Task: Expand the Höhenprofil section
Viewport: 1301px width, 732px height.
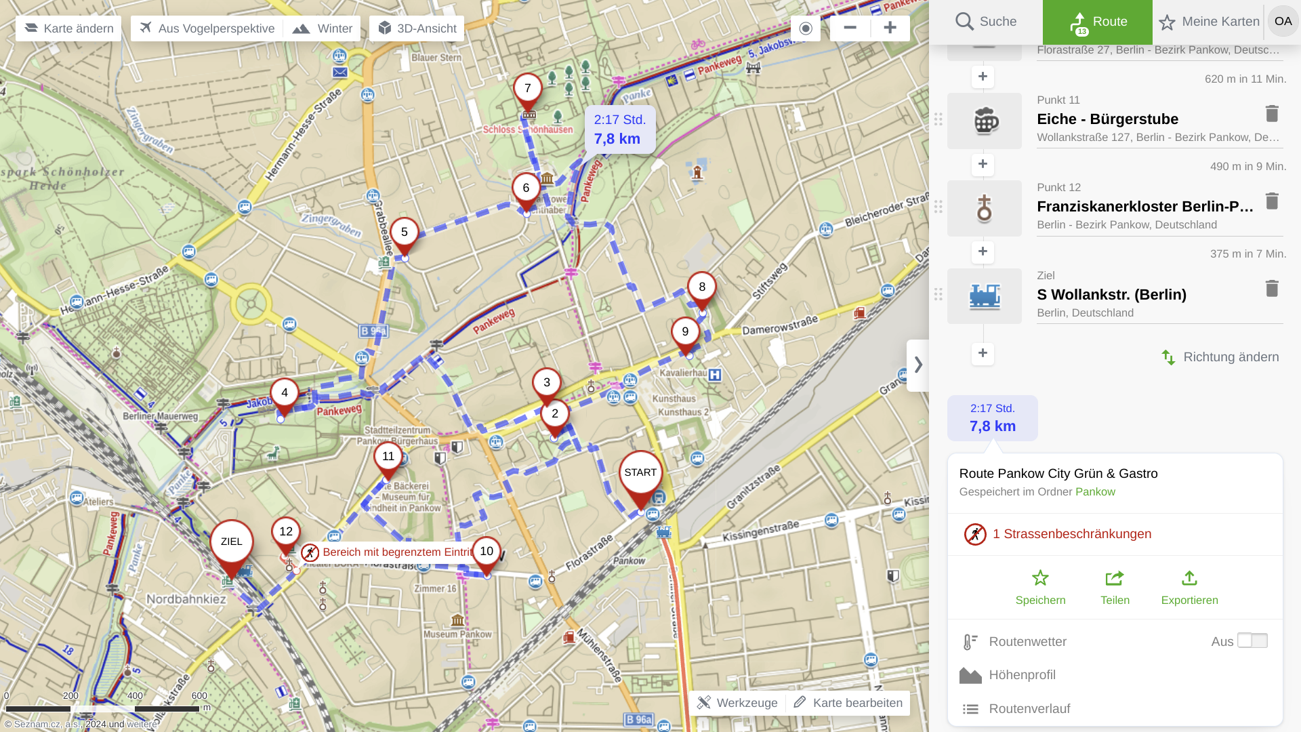Action: (1022, 675)
